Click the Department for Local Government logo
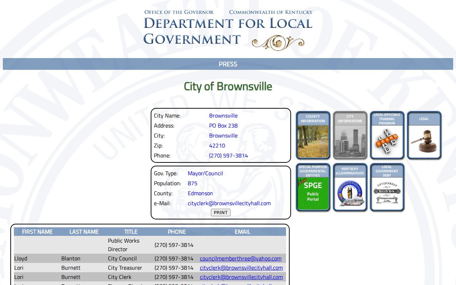Screen dimensions: 456x285 [x=228, y=30]
